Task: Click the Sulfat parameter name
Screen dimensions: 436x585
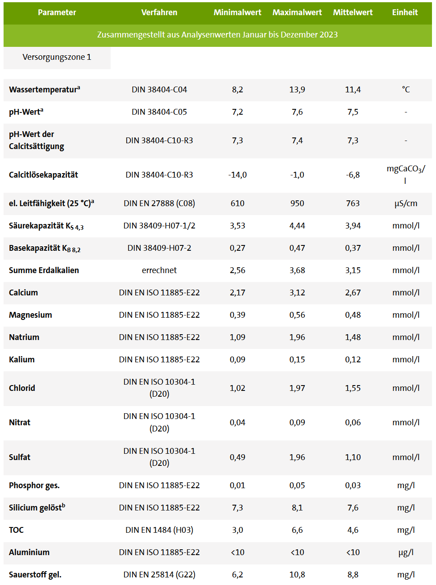Action: 20,457
